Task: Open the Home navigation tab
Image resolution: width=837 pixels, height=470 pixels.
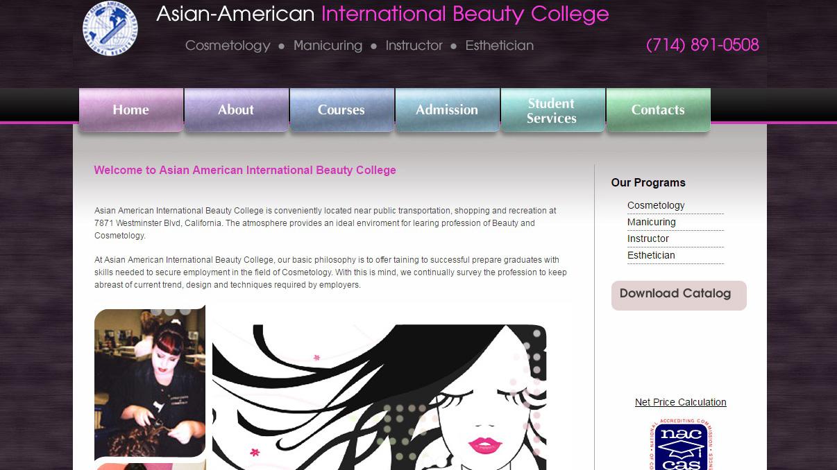Action: 131,110
